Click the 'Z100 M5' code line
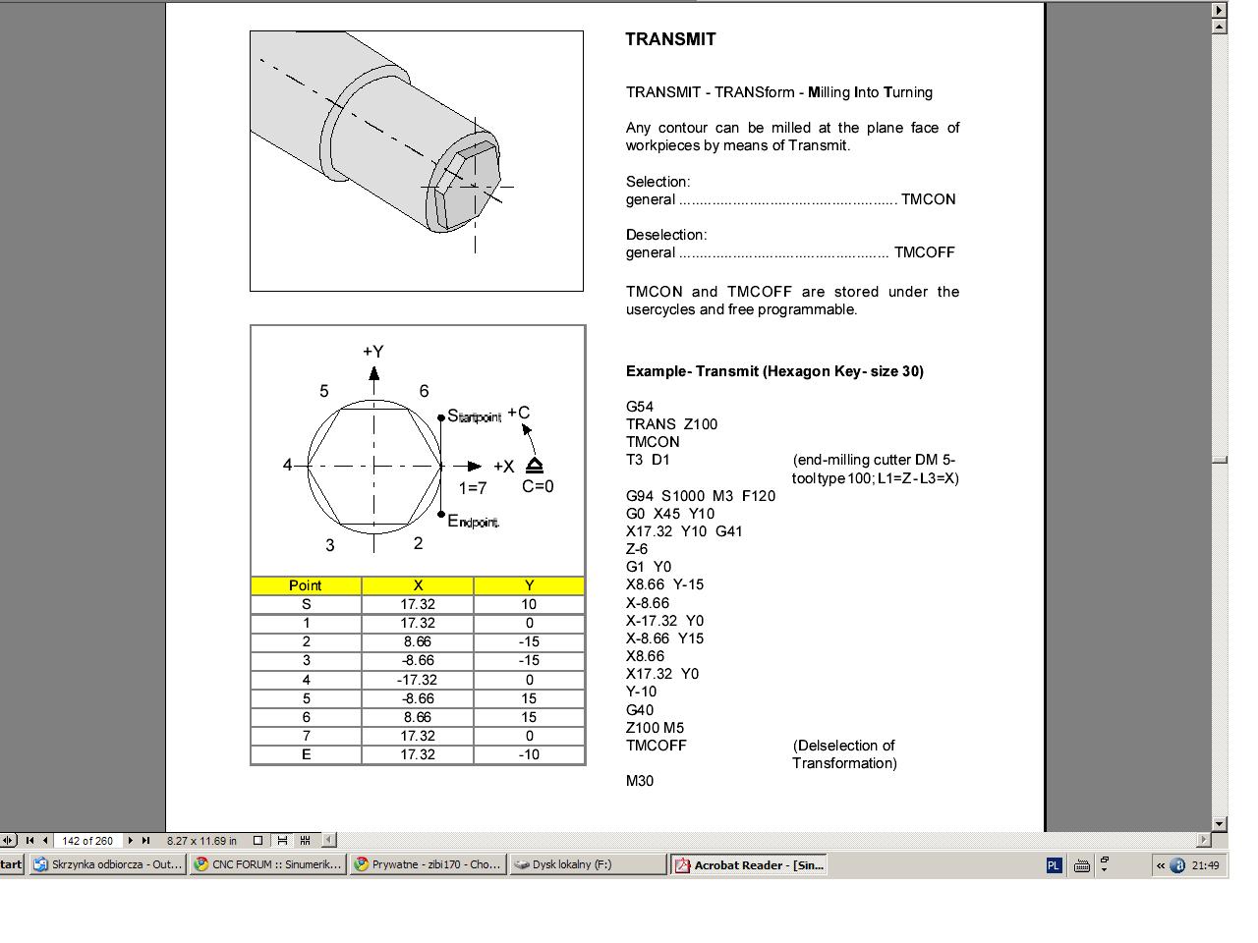This screenshot has height=943, width=1258. coord(656,728)
